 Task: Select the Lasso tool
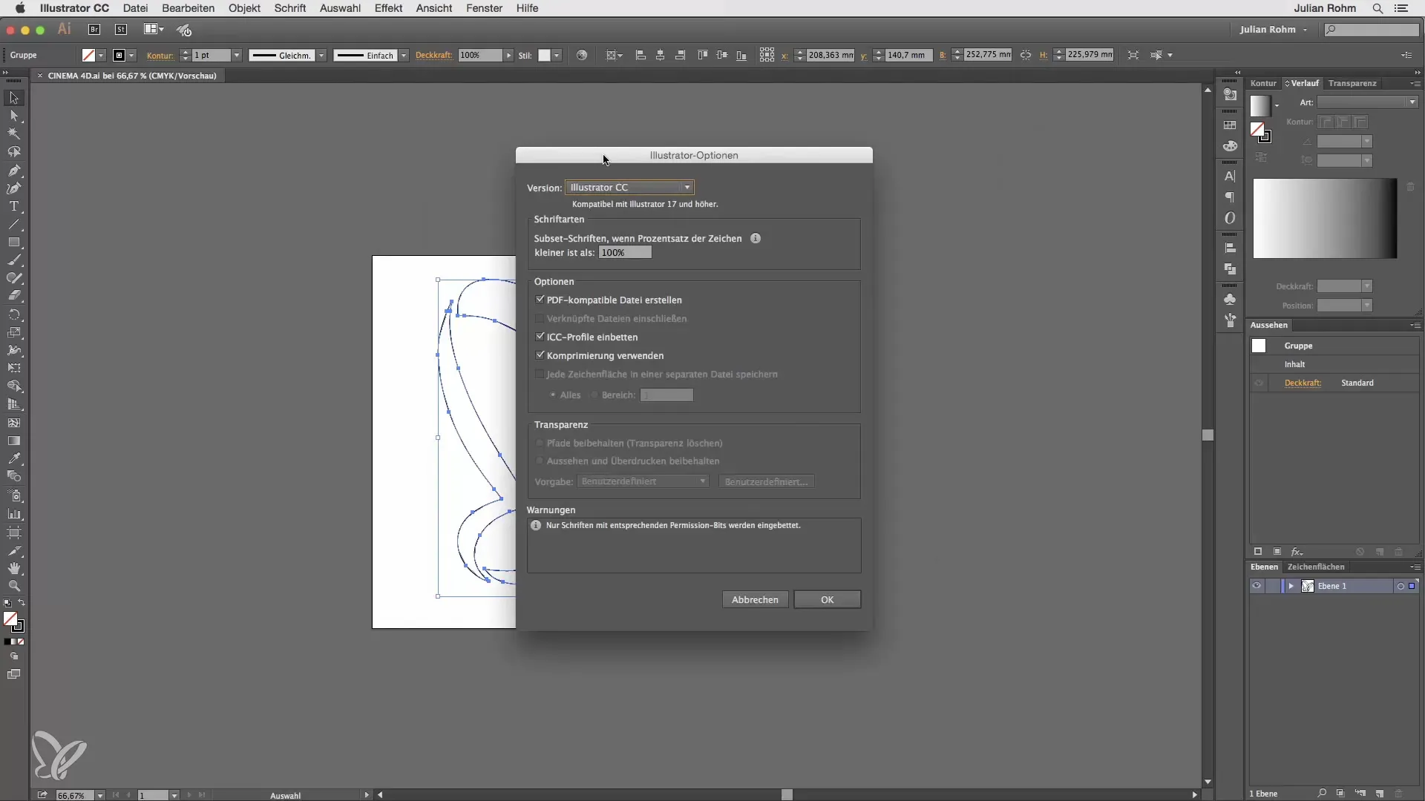click(x=14, y=152)
